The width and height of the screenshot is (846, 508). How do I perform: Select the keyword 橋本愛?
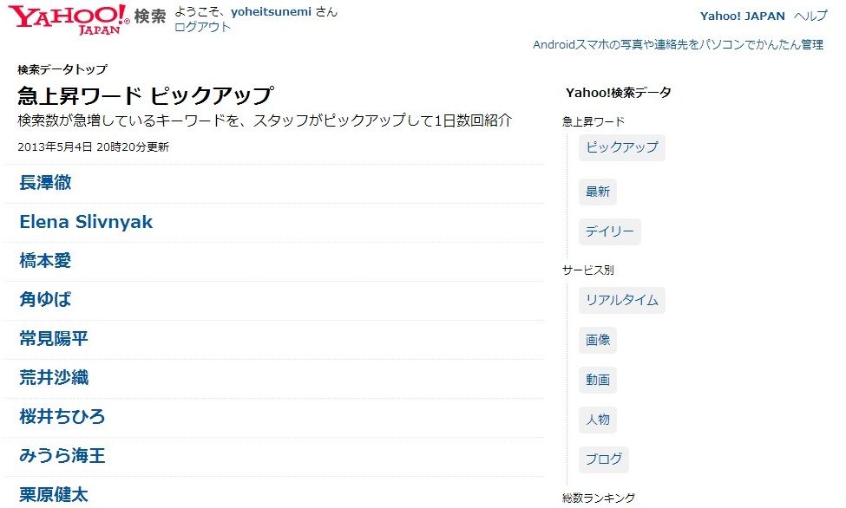(x=45, y=261)
